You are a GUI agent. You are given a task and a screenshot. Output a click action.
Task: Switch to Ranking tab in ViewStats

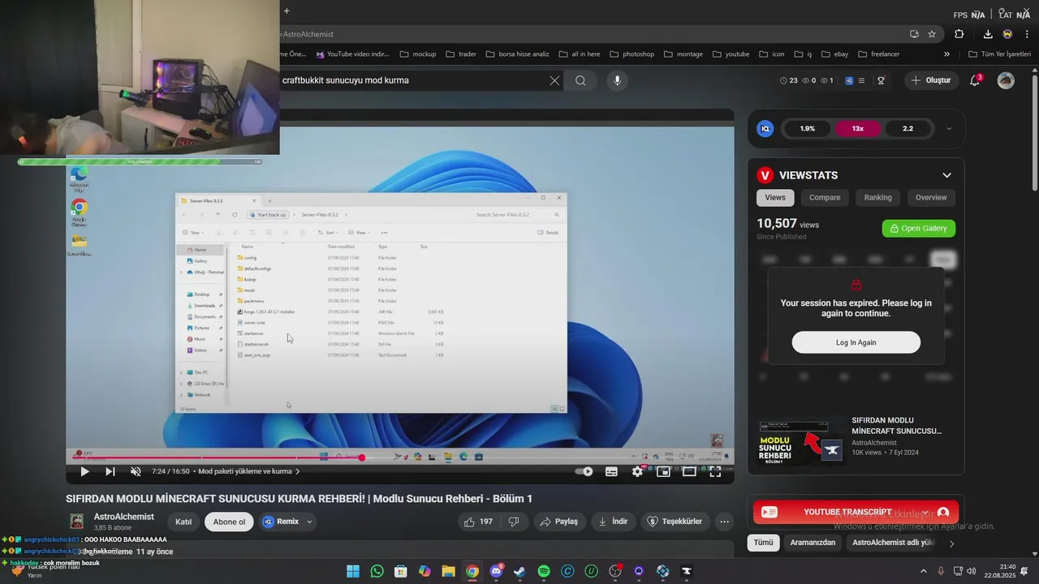click(877, 197)
